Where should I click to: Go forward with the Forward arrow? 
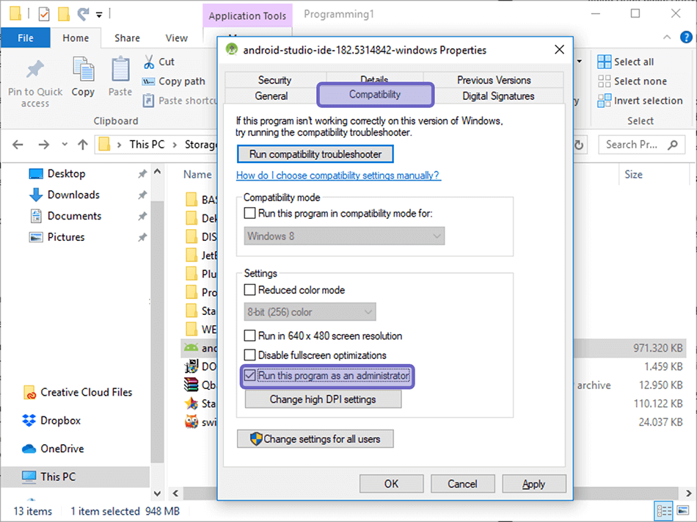pos(43,145)
